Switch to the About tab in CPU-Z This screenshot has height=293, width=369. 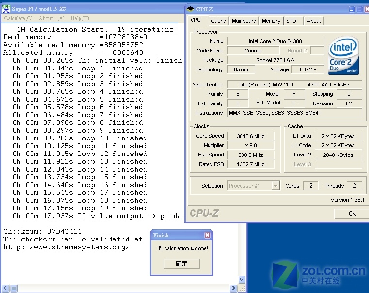pos(314,21)
